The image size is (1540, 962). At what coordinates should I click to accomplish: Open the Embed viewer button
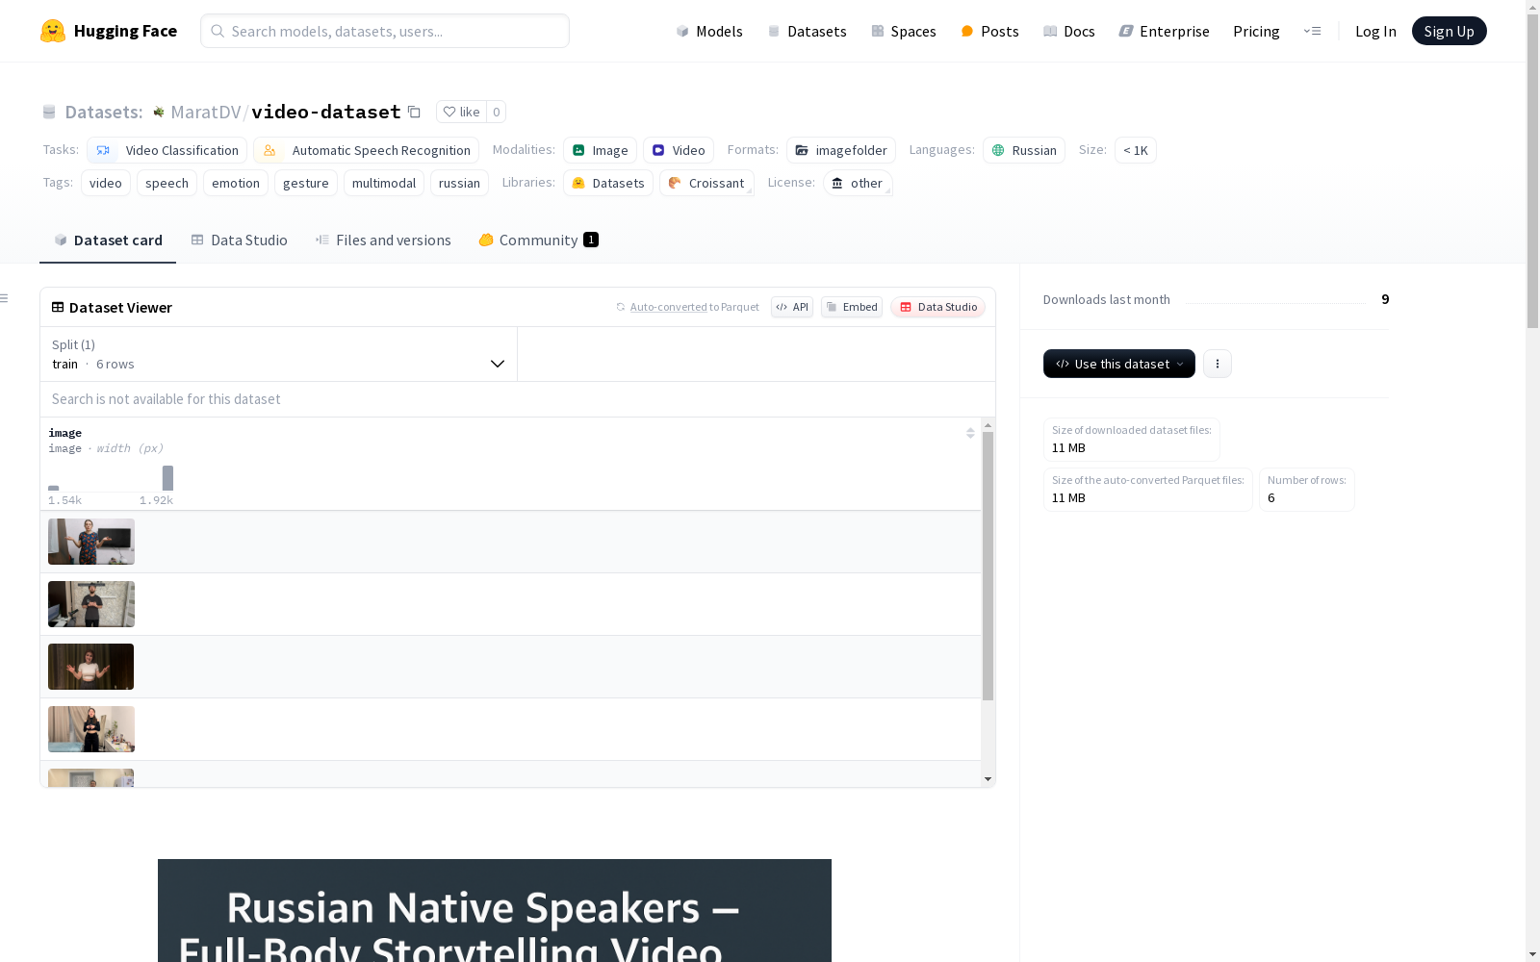pyautogui.click(x=852, y=307)
